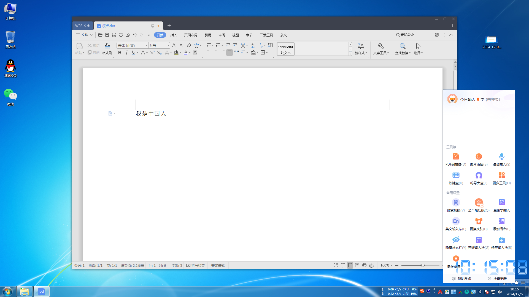Viewport: 529px width, 297px height.
Task: Open PDF编辑器 in Sogou toolbox
Action: pyautogui.click(x=456, y=159)
